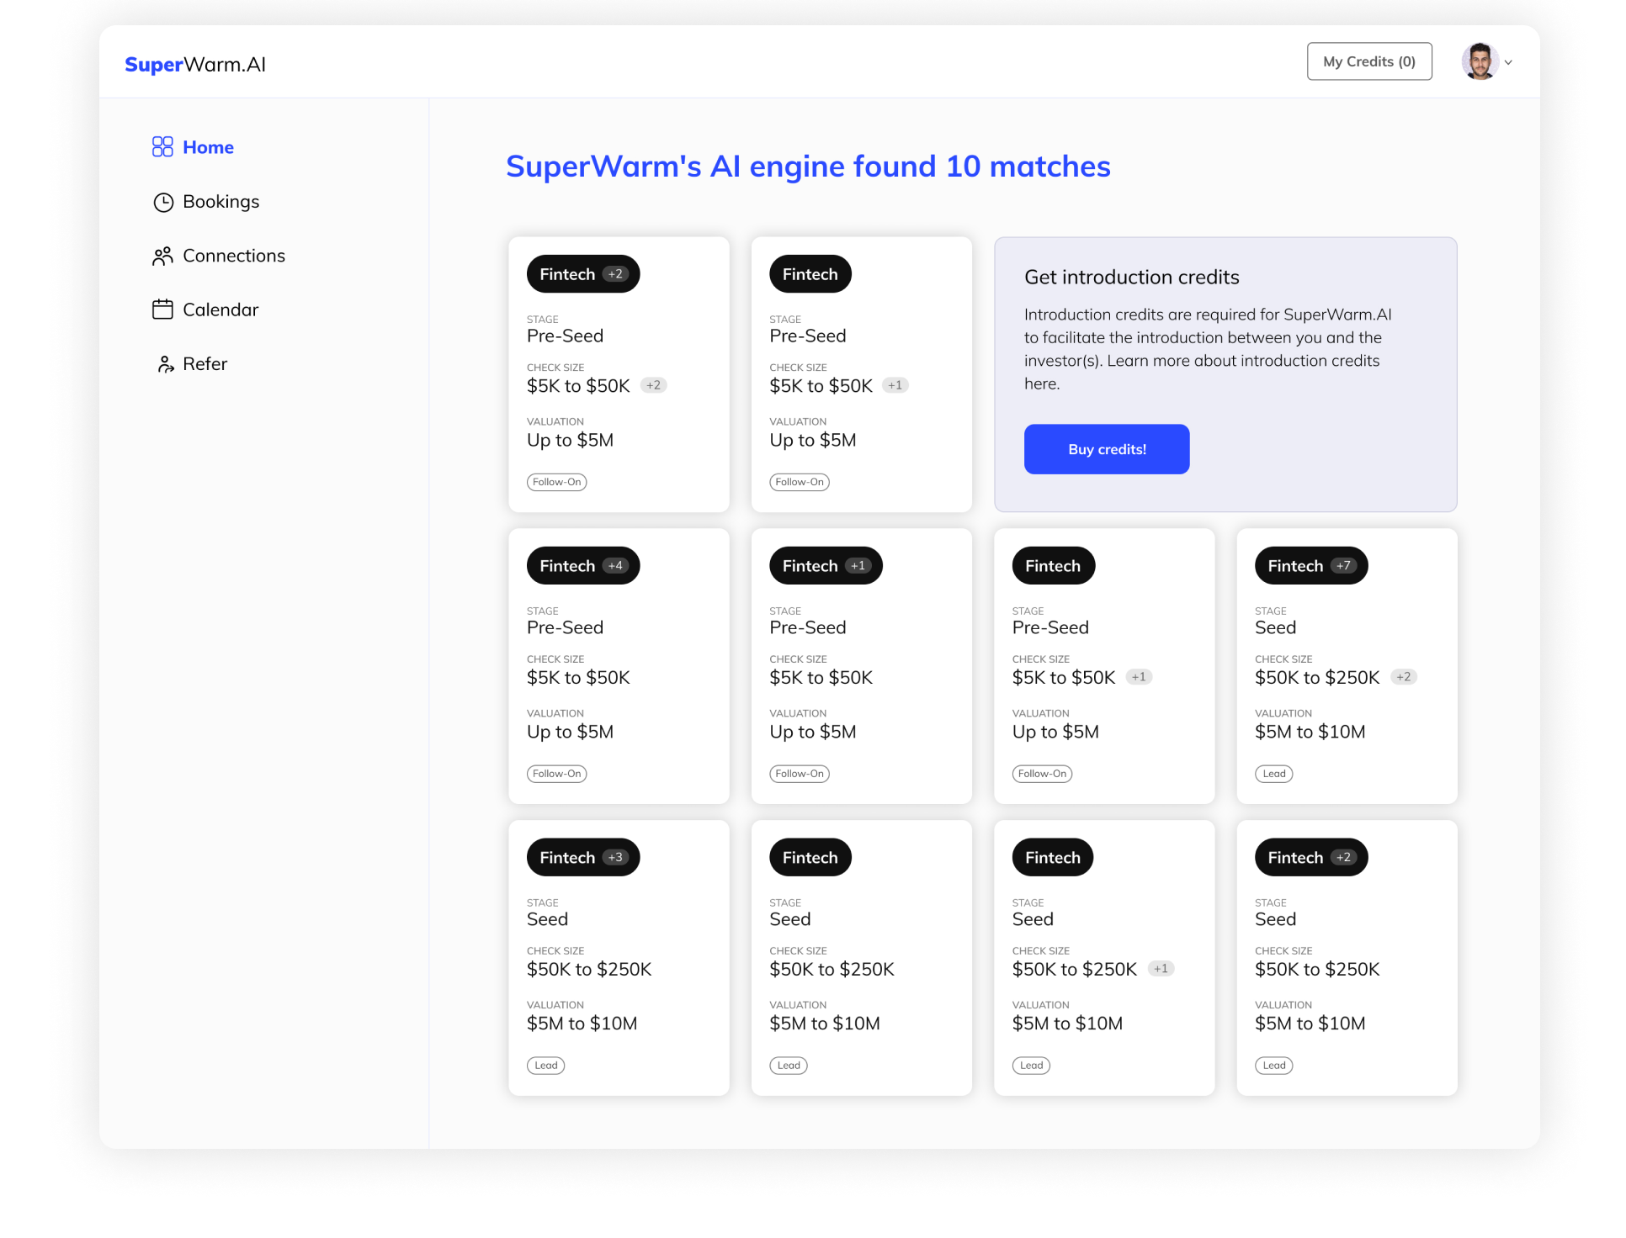This screenshot has height=1238, width=1626.
Task: Click the first Pre-Seed Fintech +2 card
Action: (619, 374)
